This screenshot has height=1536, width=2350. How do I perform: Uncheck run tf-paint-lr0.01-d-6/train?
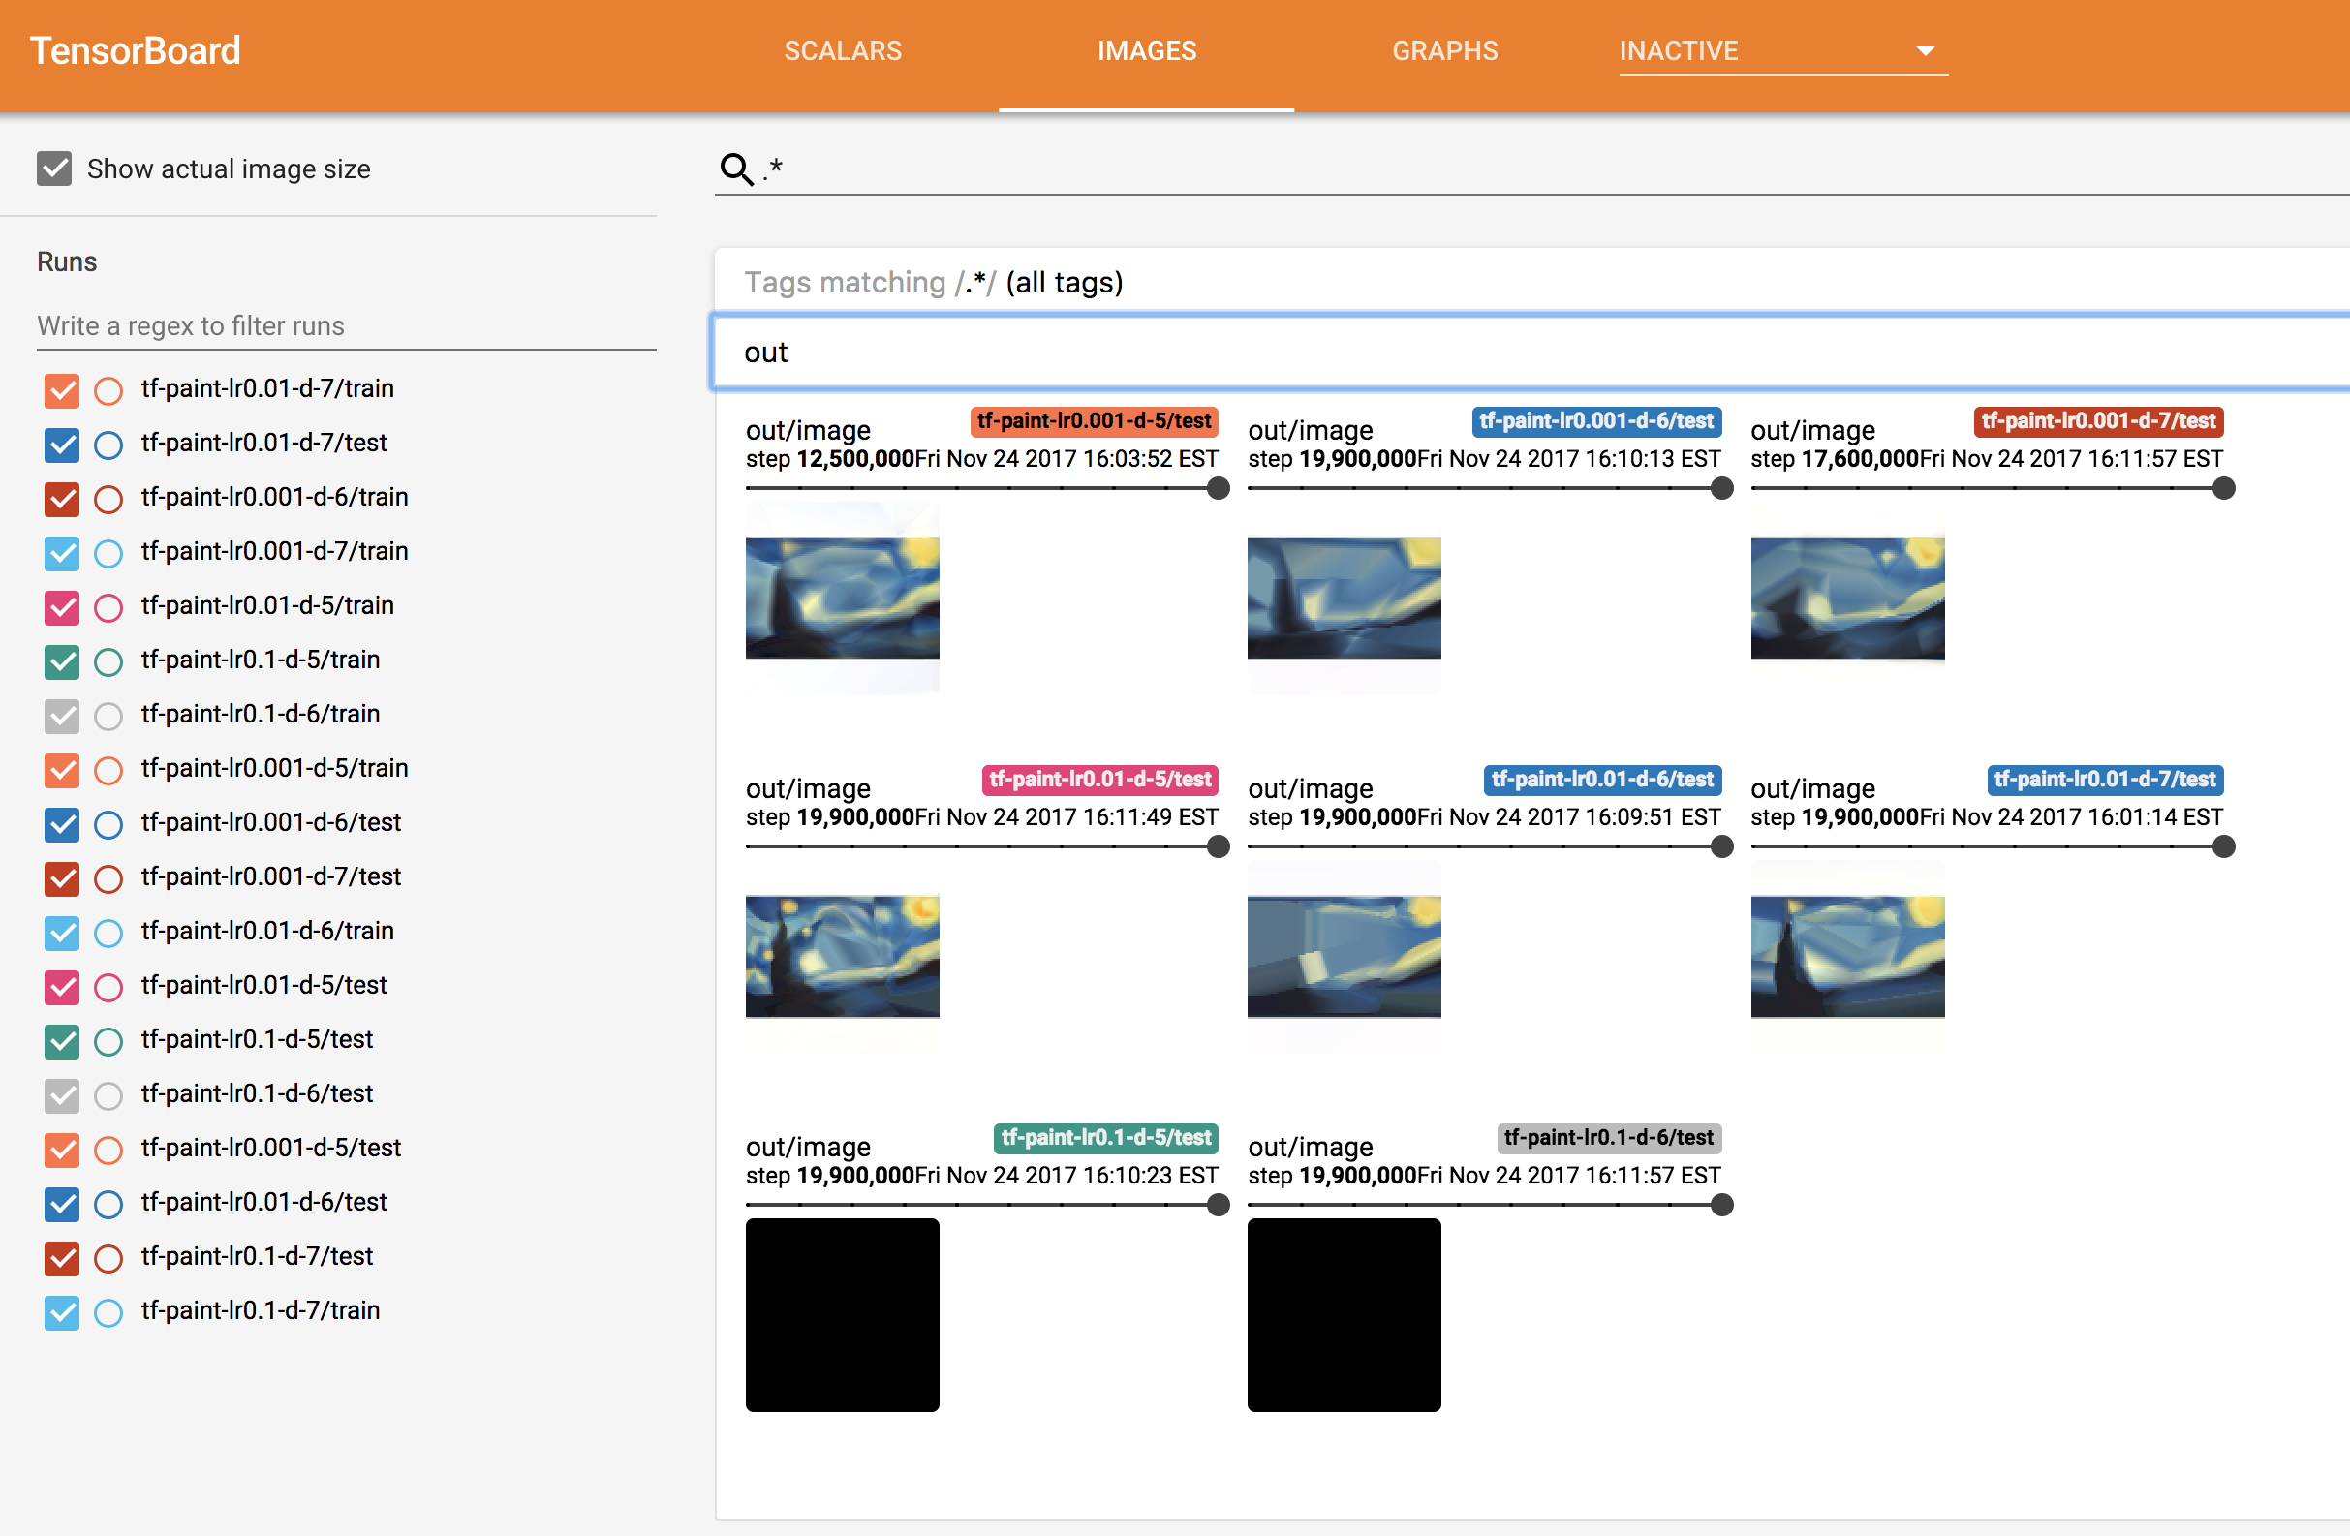click(62, 933)
